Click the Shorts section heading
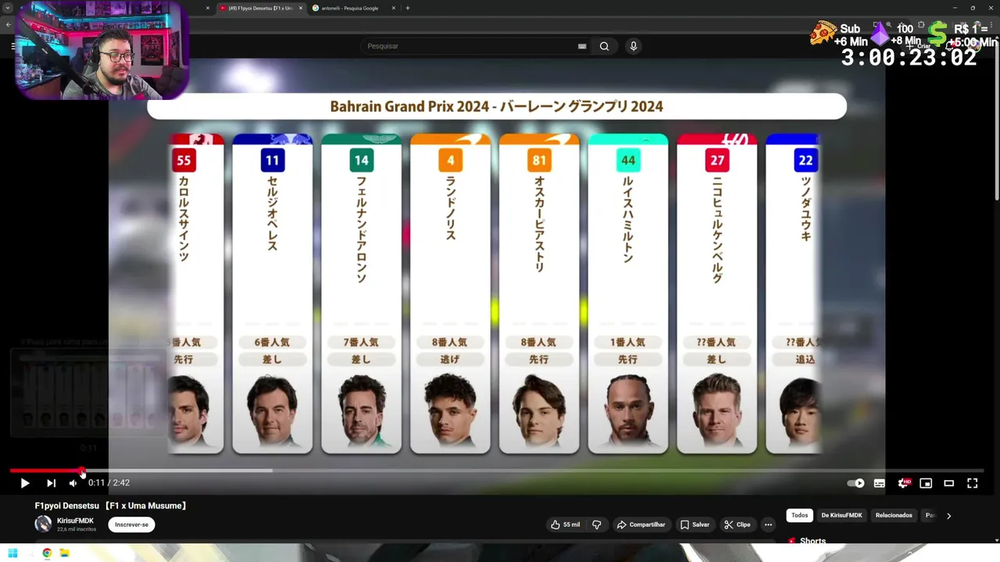This screenshot has width=1000, height=562. pos(812,541)
